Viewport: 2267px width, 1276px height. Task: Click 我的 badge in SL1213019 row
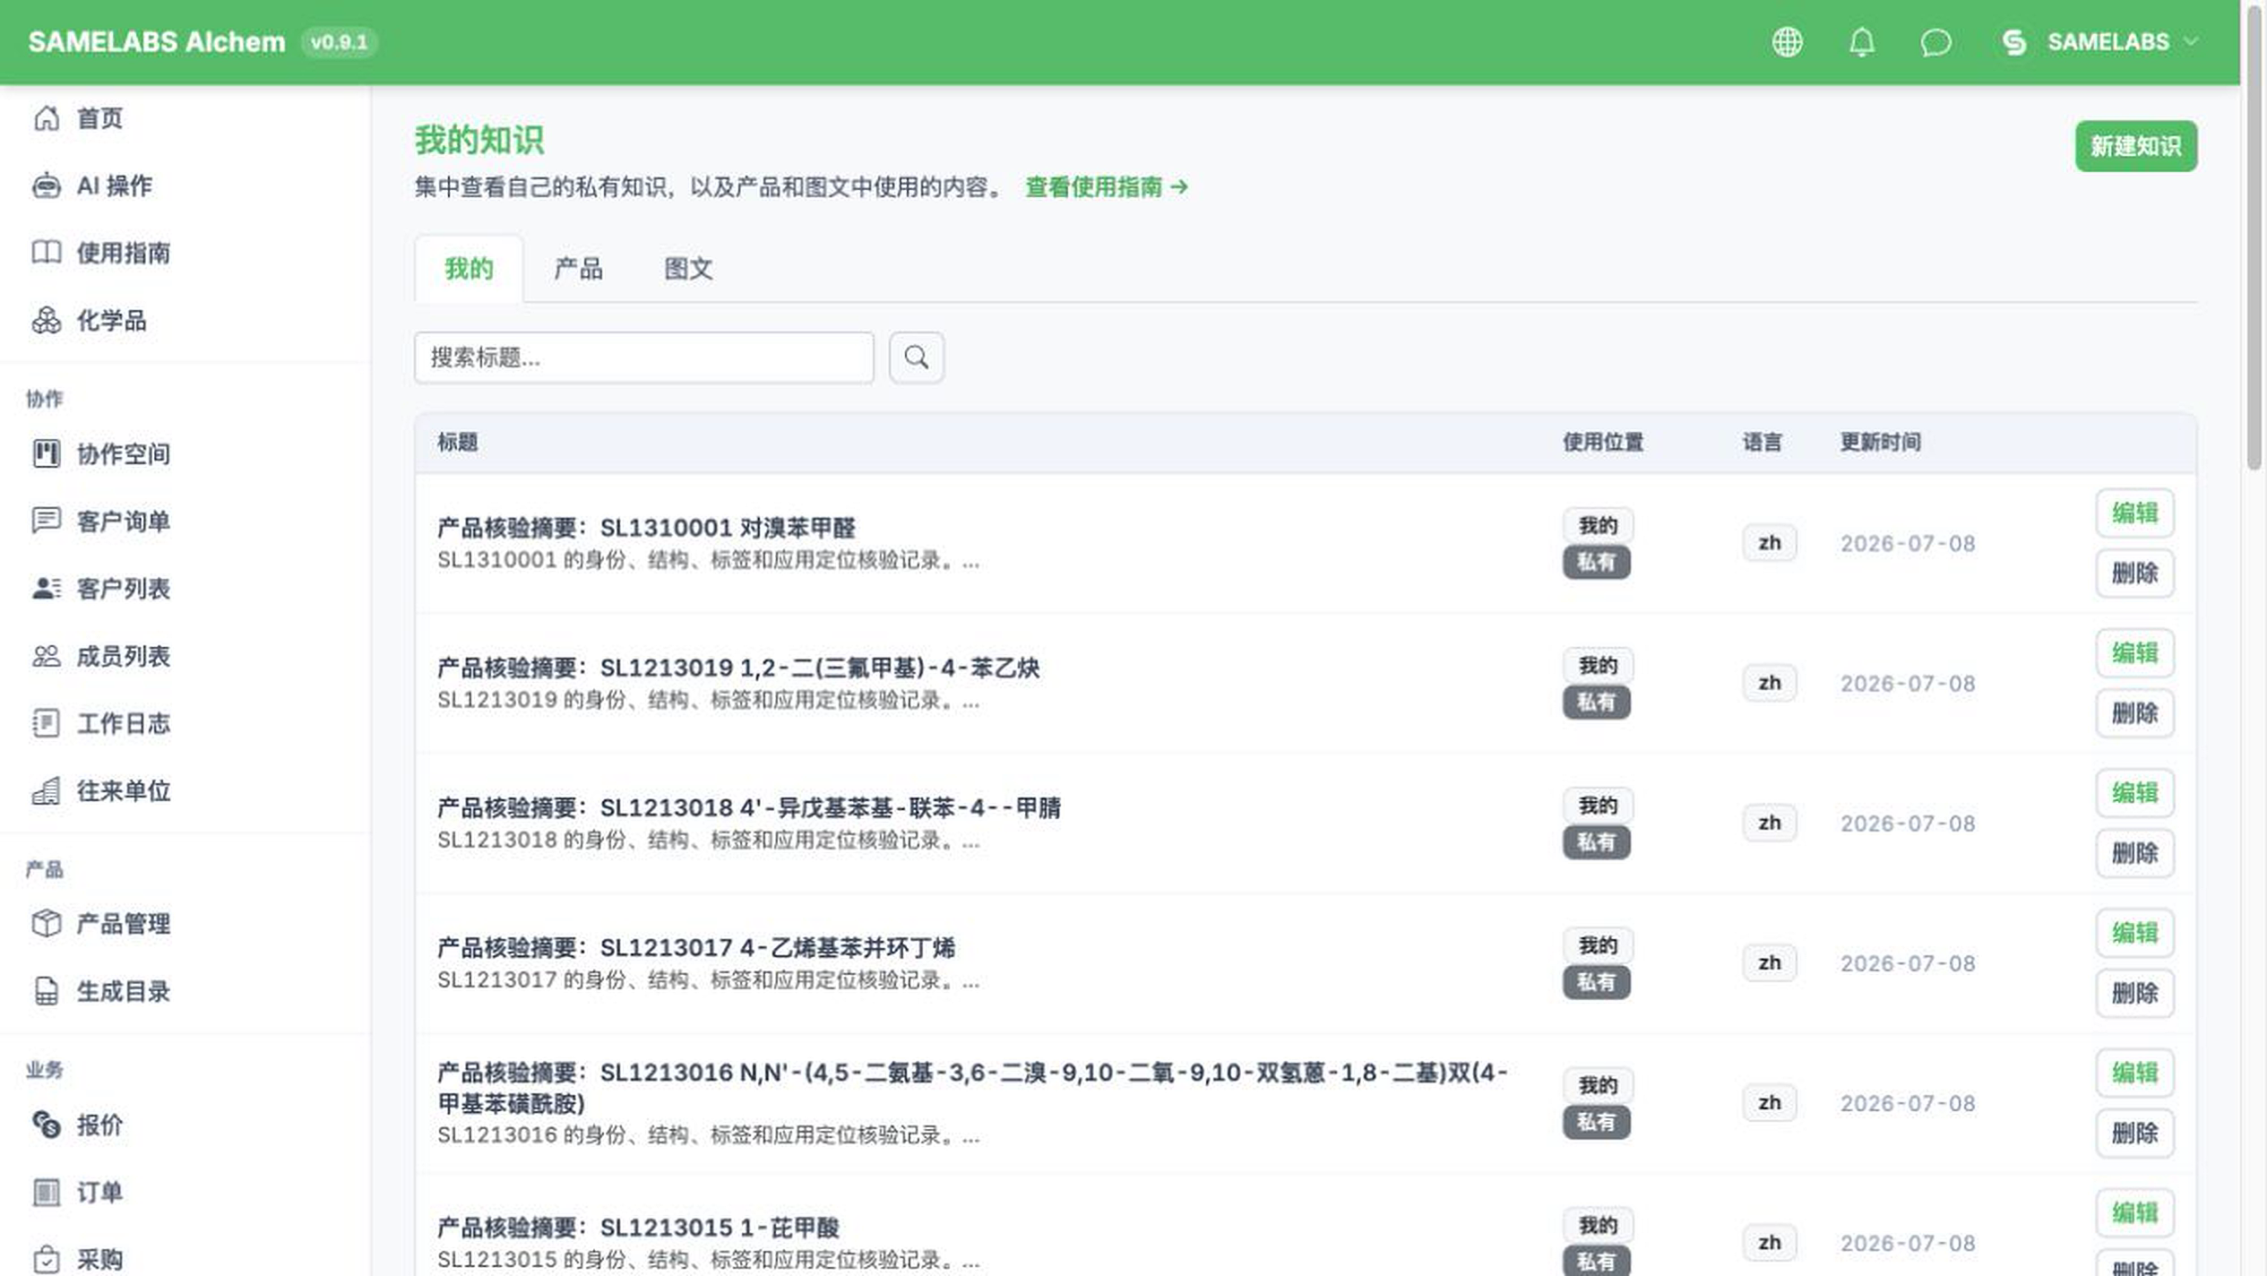[x=1598, y=665]
